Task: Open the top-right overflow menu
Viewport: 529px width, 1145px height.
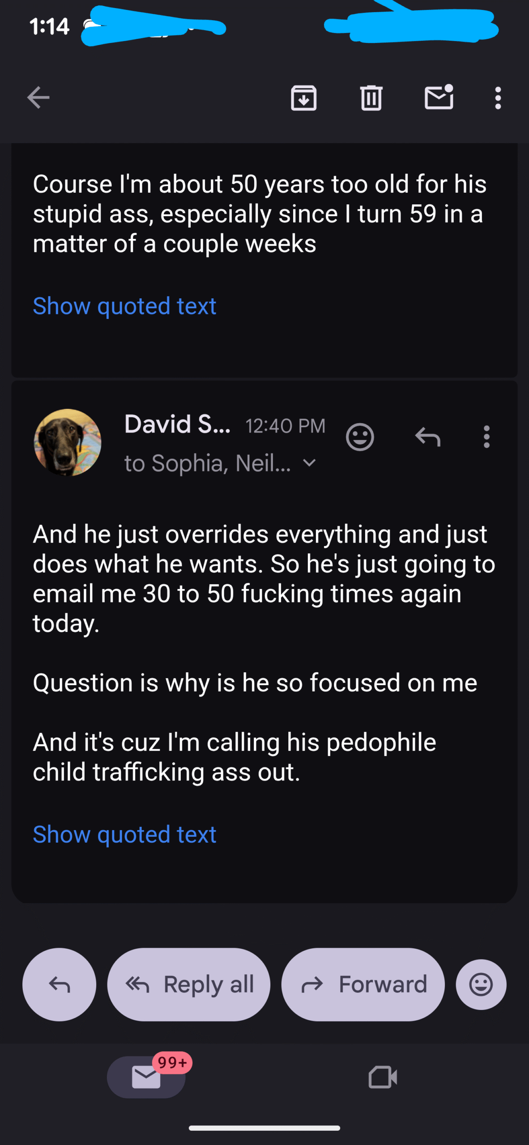Action: 498,98
